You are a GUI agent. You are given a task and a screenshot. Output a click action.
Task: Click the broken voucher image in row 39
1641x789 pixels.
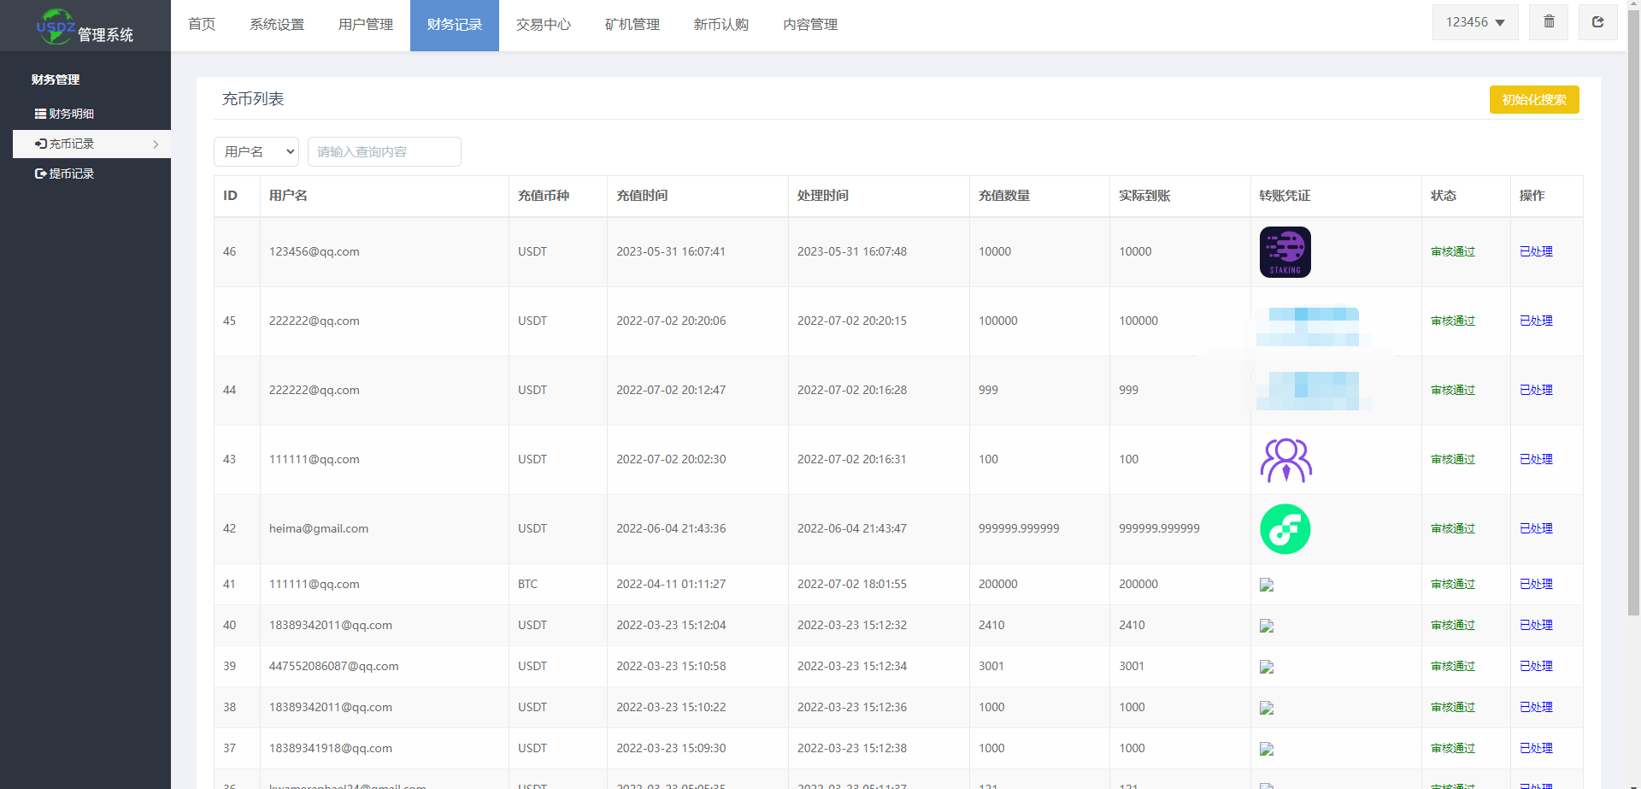(x=1267, y=667)
